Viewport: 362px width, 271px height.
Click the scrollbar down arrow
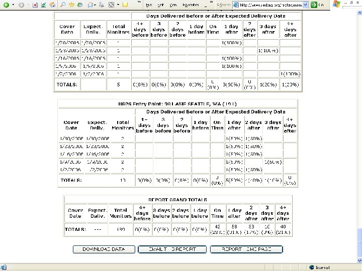click(x=359, y=260)
